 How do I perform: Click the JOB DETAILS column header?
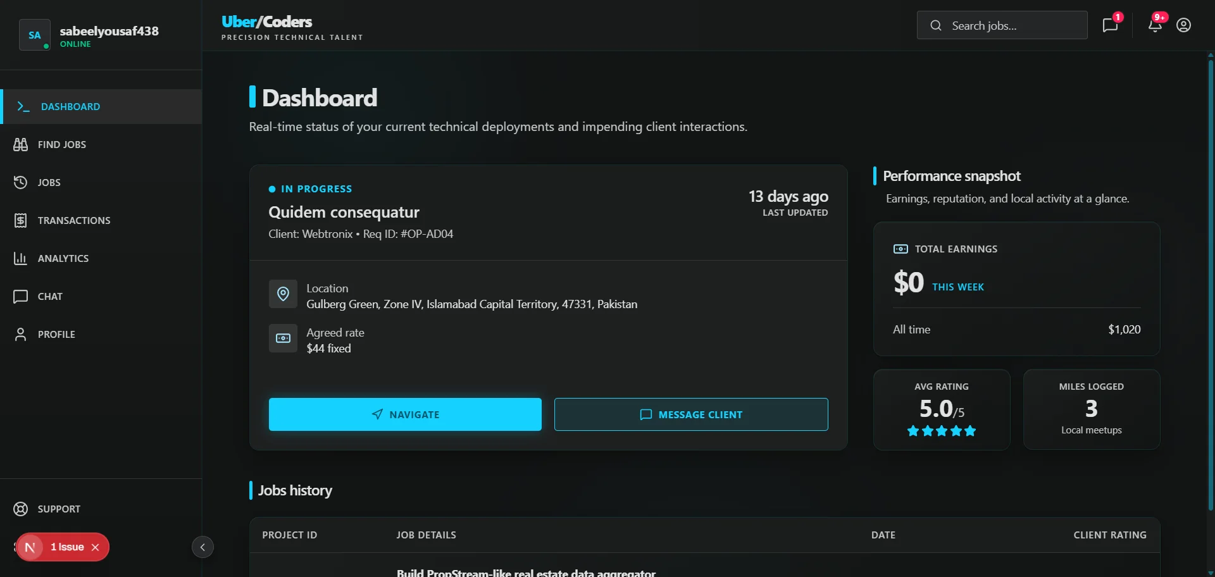click(427, 535)
